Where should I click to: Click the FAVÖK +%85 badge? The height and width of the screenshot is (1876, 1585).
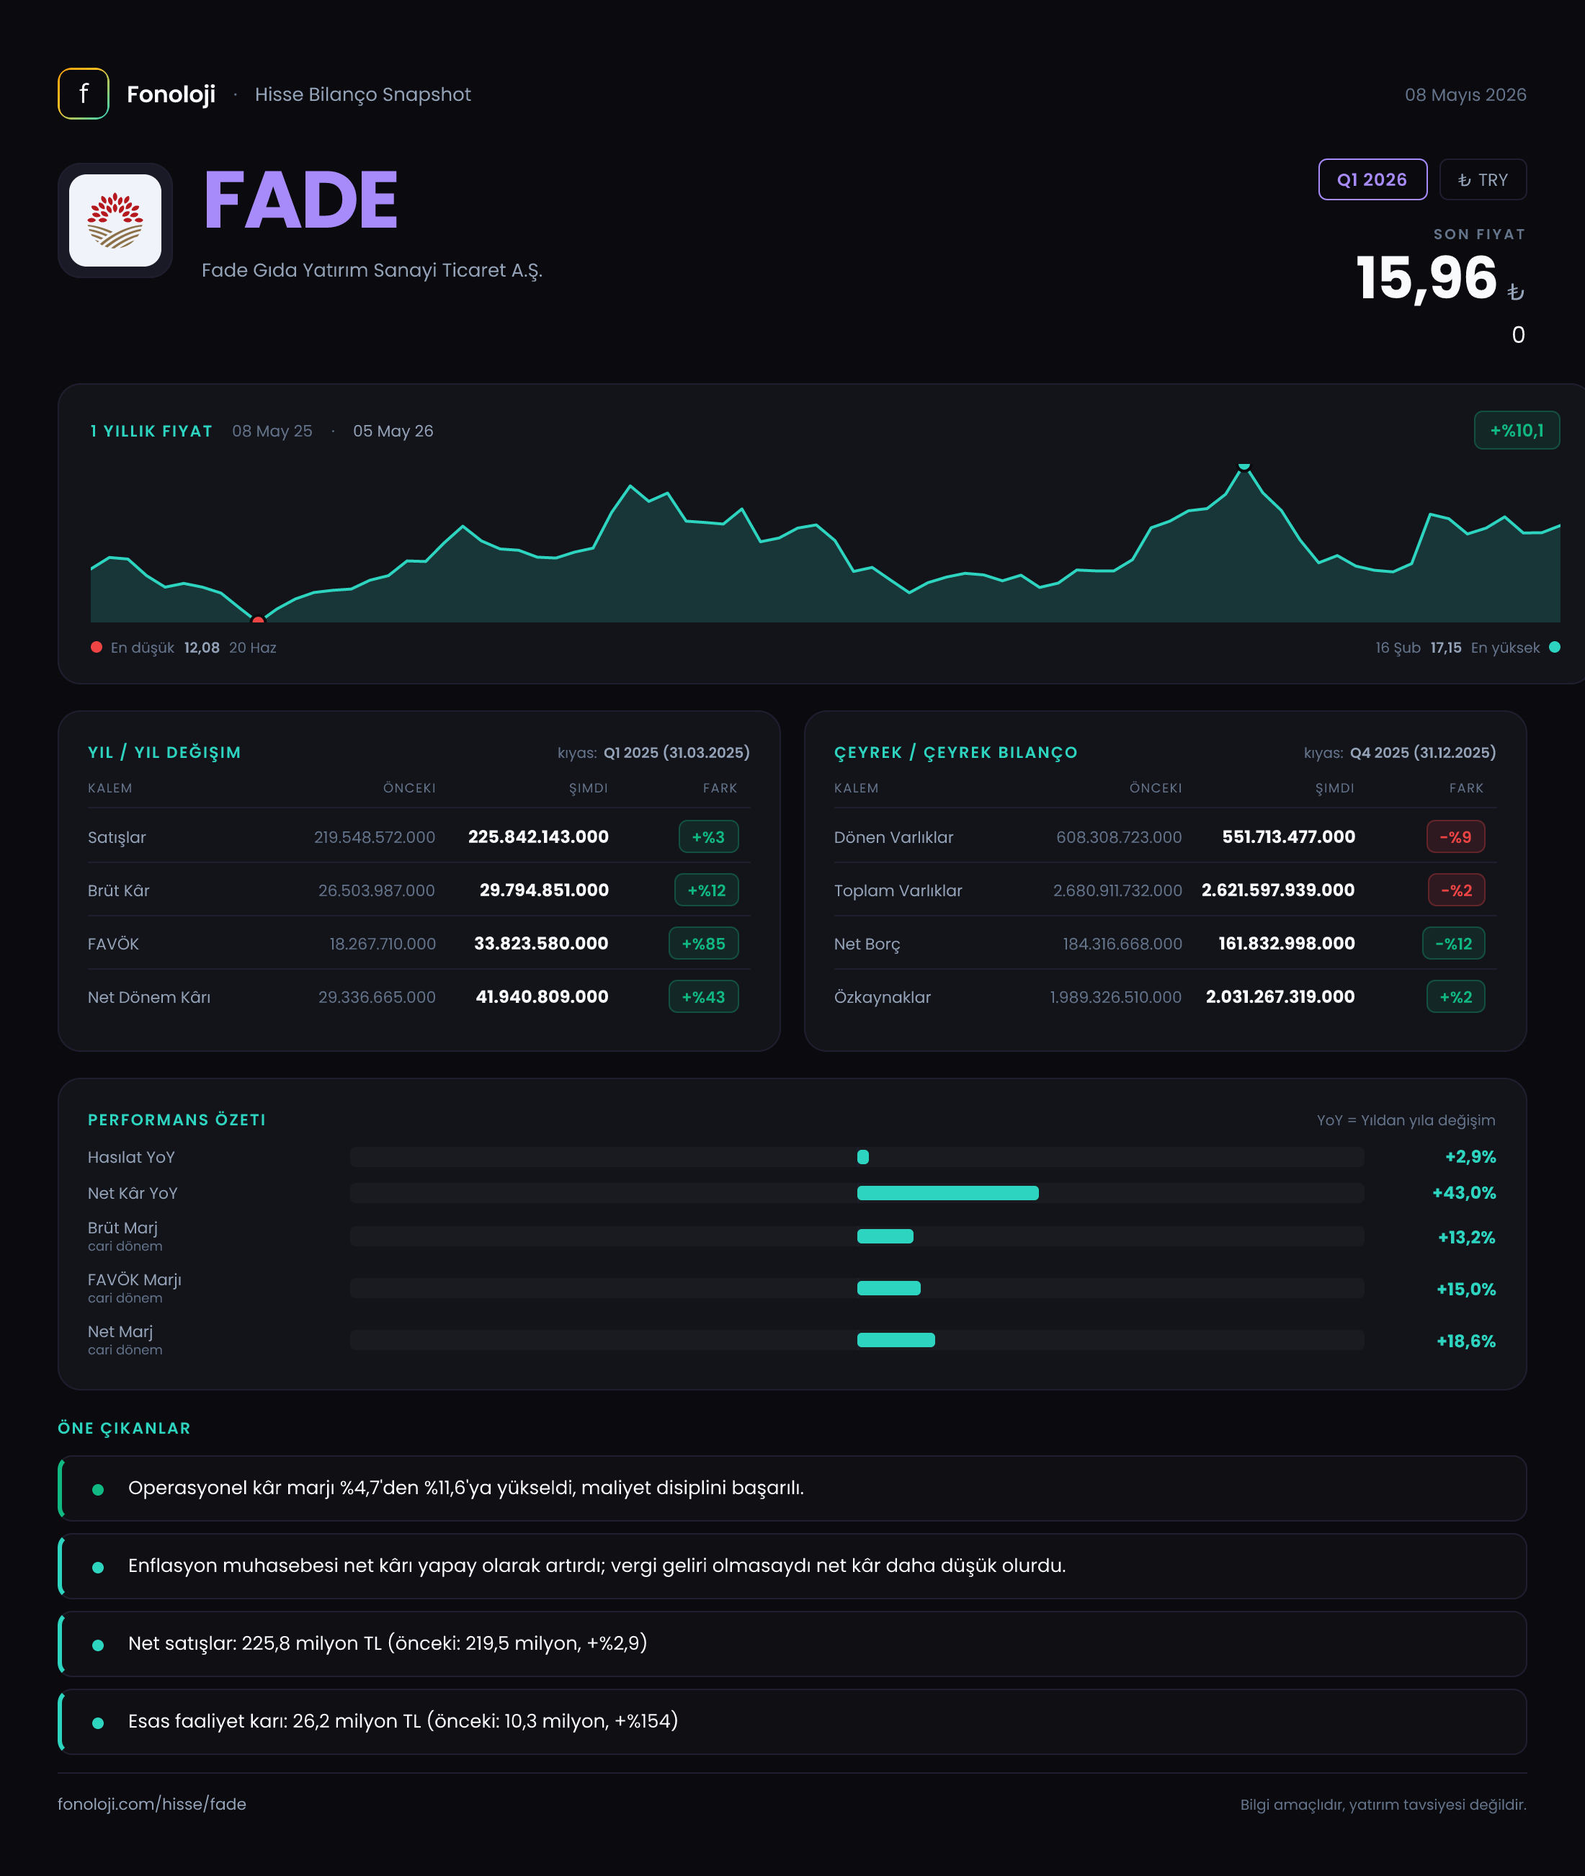[704, 943]
